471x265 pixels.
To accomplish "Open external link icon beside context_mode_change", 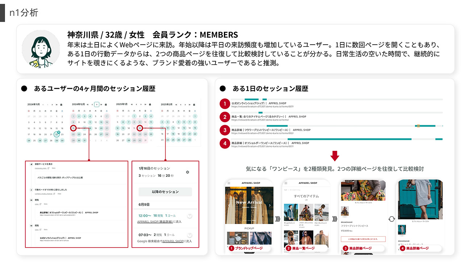I will 54,194.
